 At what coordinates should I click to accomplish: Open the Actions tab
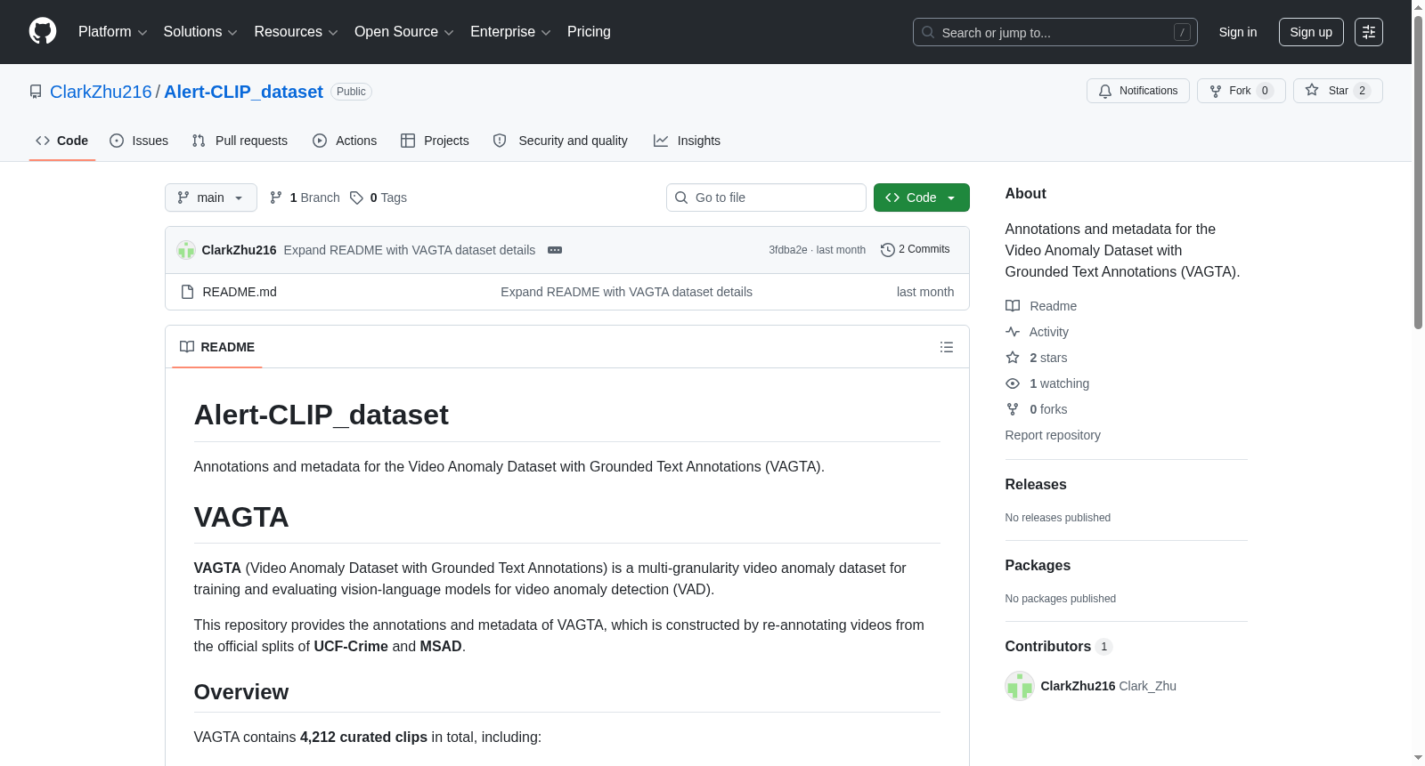click(345, 141)
